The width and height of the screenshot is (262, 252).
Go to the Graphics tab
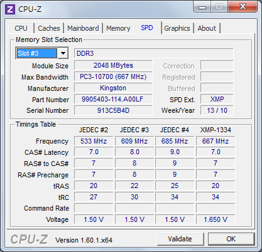pos(177,28)
